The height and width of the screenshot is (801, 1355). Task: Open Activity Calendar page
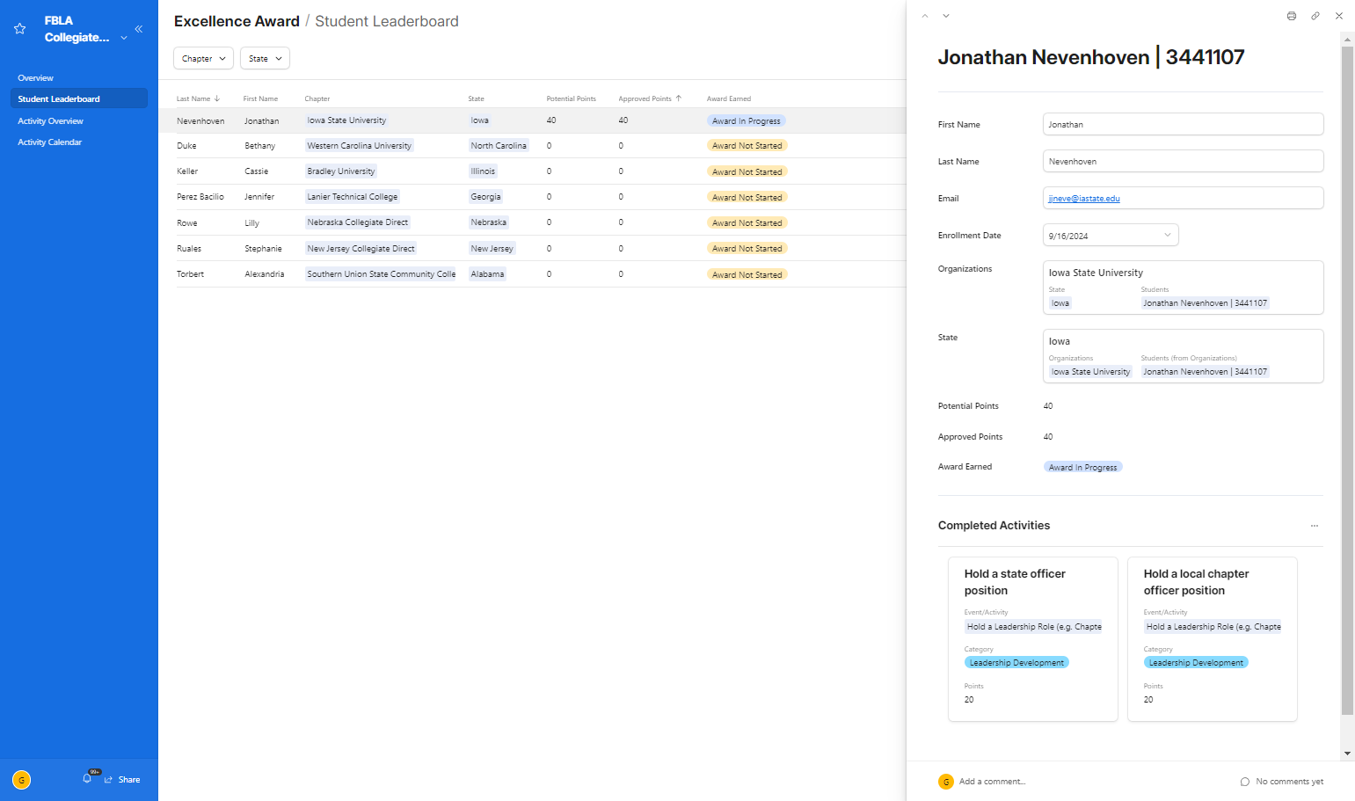point(50,142)
